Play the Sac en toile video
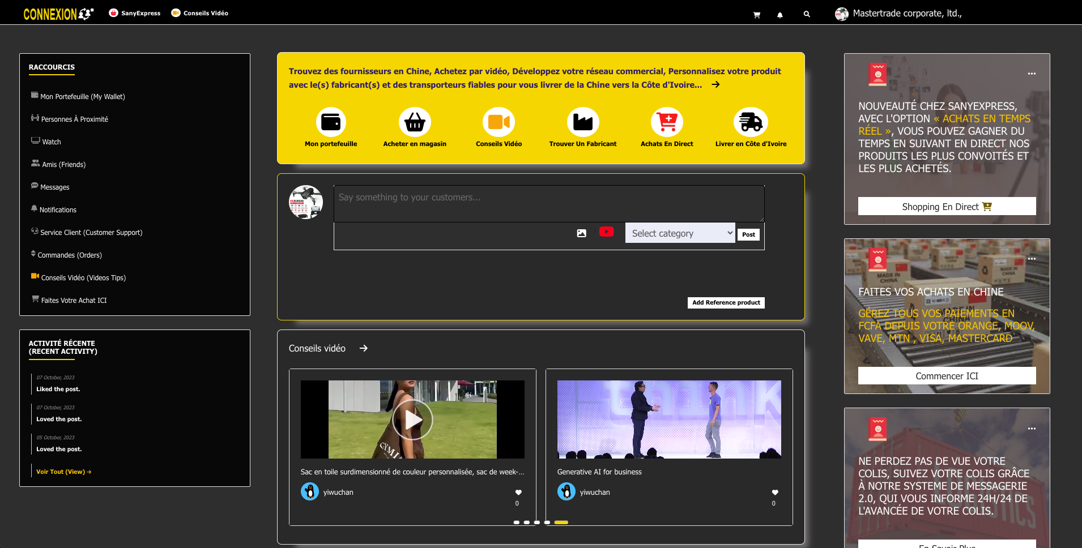Screen dimensions: 1082x548 [412, 419]
